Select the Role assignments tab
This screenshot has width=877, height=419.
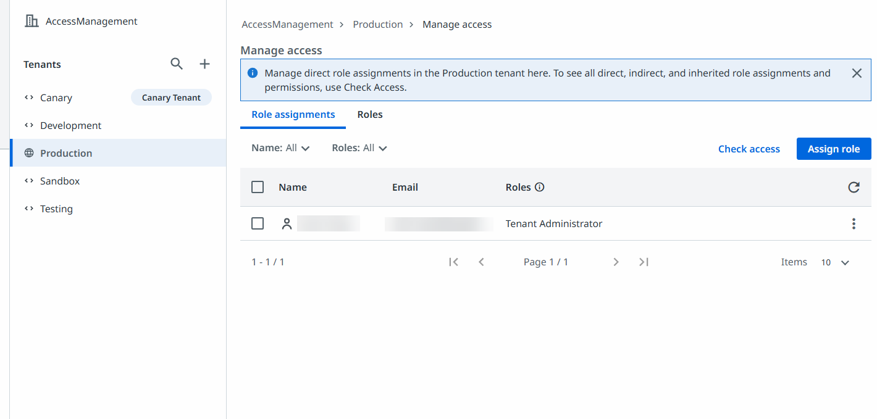(x=293, y=115)
